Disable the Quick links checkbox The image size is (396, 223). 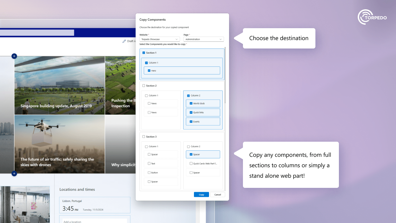(x=191, y=112)
